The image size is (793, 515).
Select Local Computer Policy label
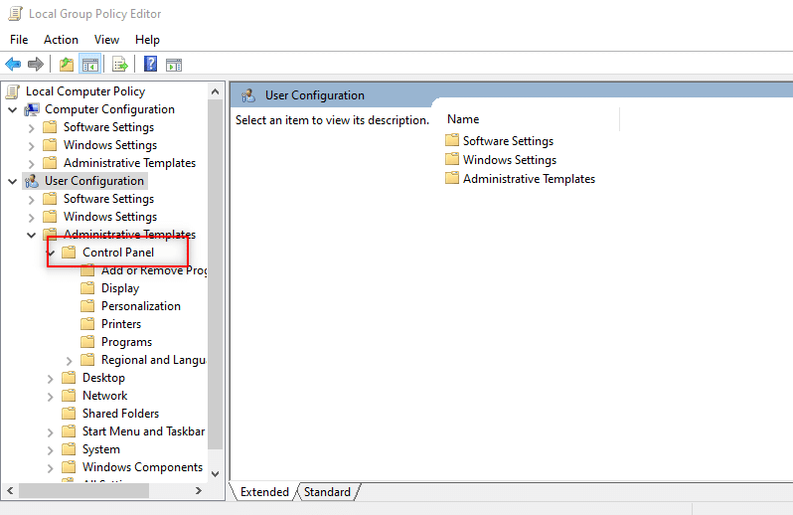pos(85,91)
